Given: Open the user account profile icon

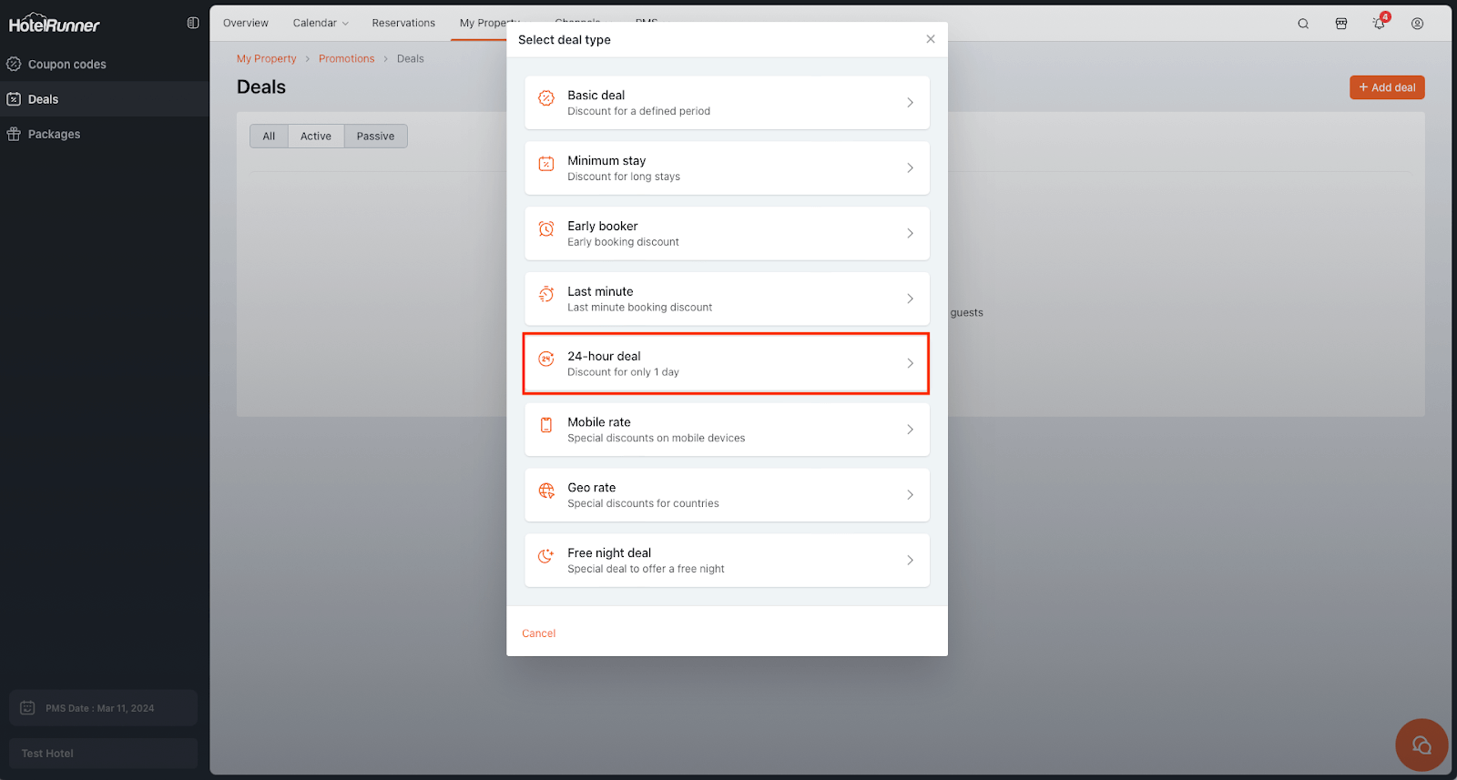Looking at the screenshot, I should click(1417, 24).
